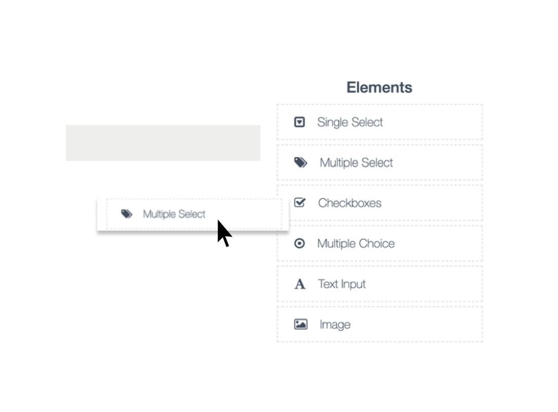This screenshot has width=558, height=412.
Task: Click the dragged Multiple Select label text
Action: 174,214
